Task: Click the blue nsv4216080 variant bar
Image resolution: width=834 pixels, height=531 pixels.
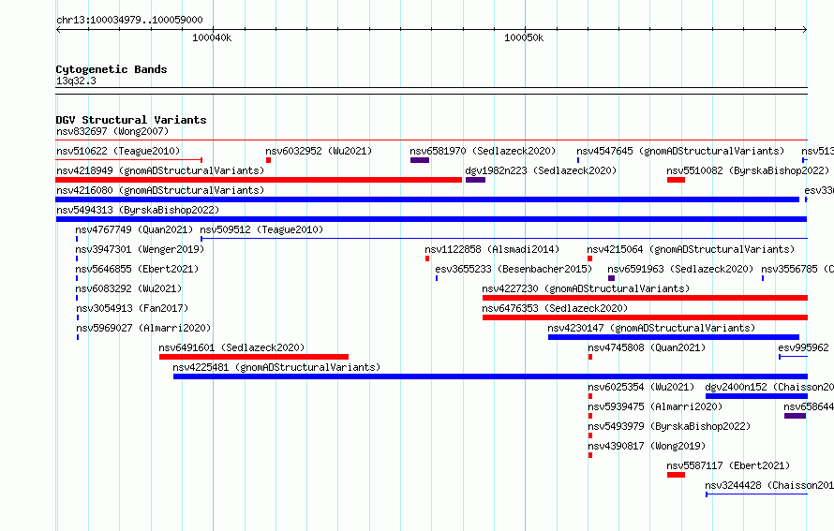Action: [427, 199]
